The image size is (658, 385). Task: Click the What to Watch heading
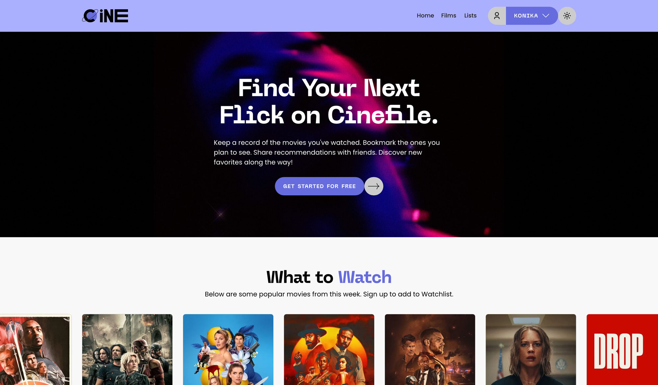click(329, 277)
